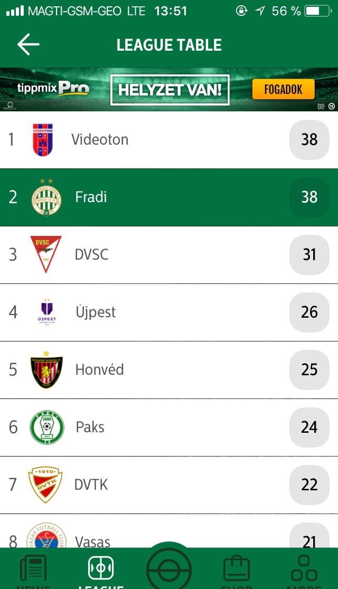Open the Shop tab
This screenshot has width=338, height=589.
point(236,570)
